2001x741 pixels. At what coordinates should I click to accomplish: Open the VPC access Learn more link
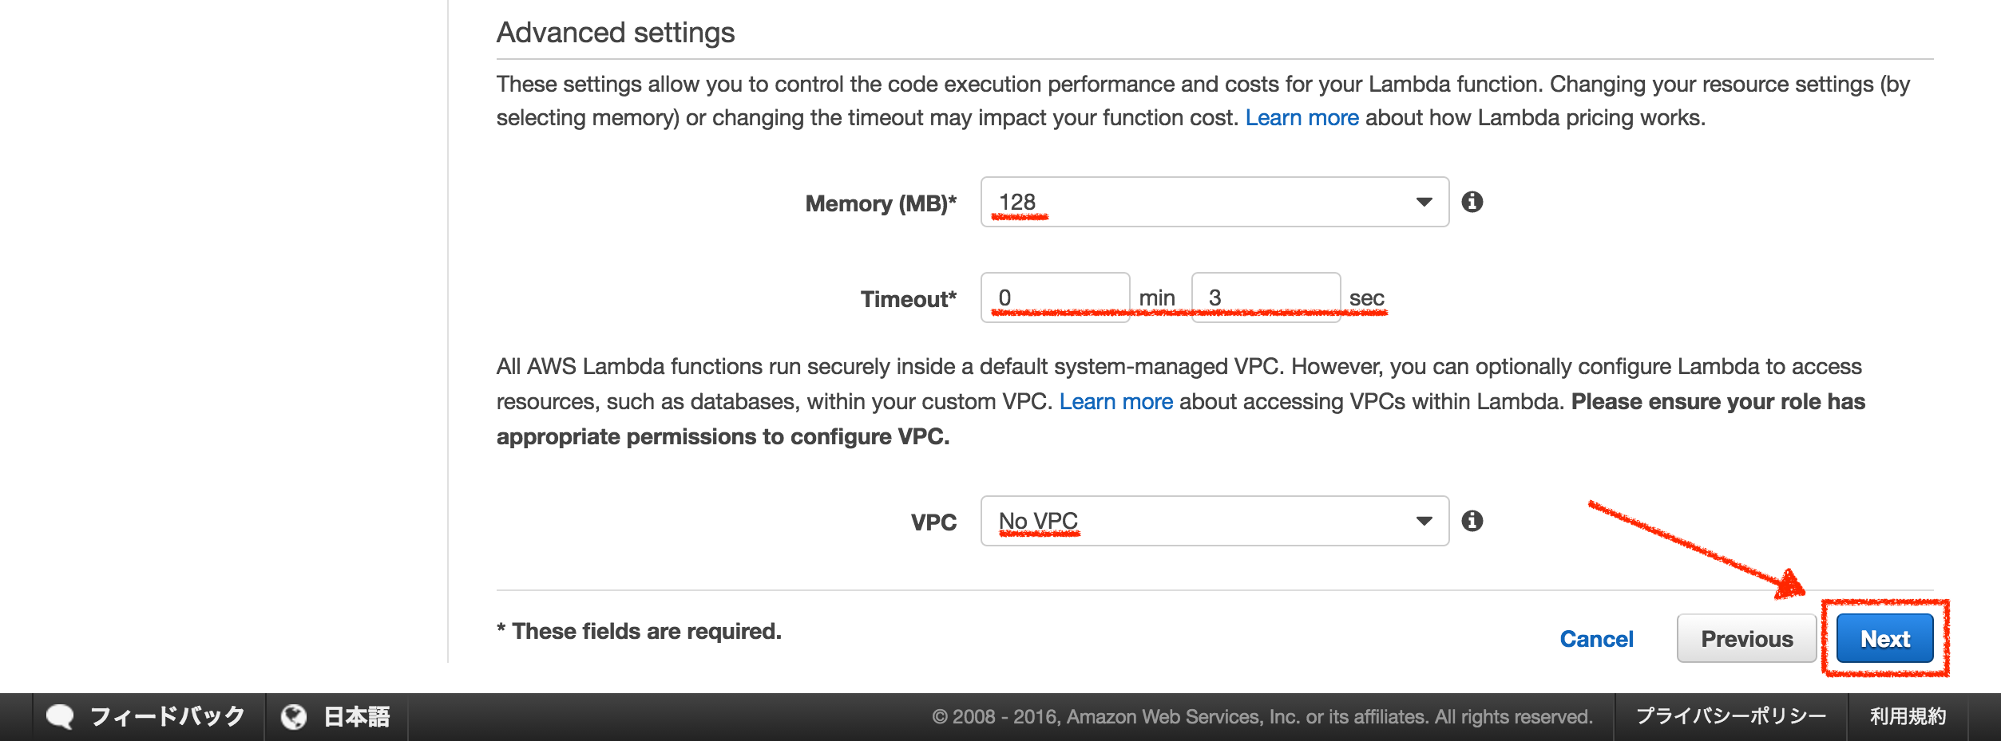tap(1115, 401)
